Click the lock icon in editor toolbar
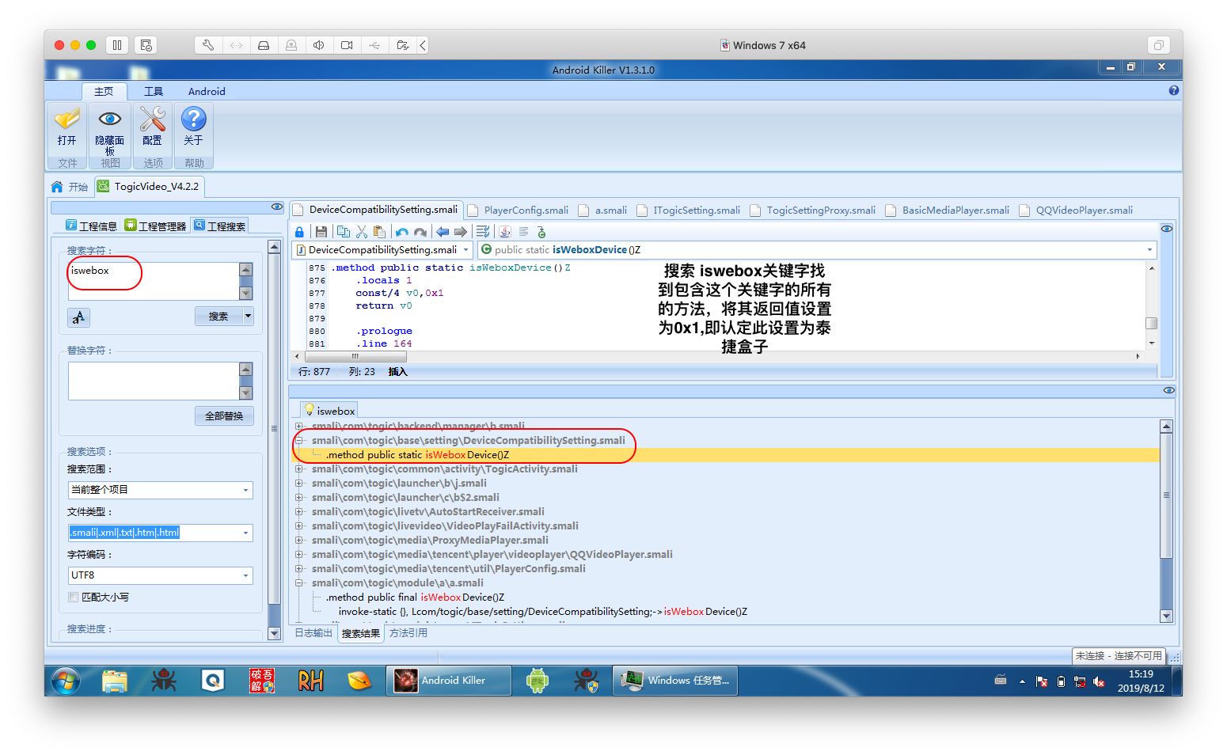 (x=299, y=232)
